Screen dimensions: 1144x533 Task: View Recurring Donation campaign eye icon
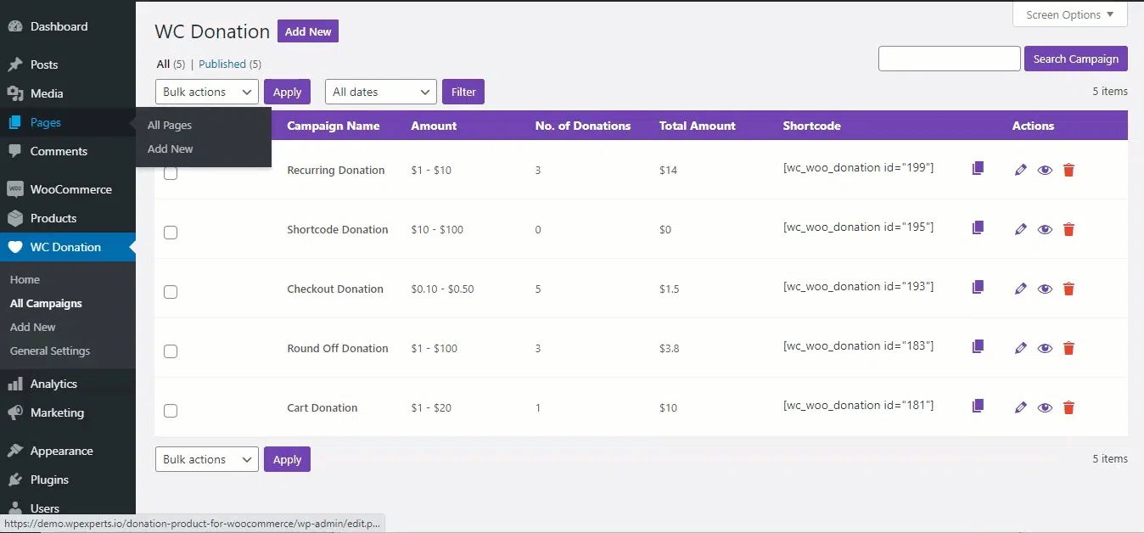tap(1045, 170)
